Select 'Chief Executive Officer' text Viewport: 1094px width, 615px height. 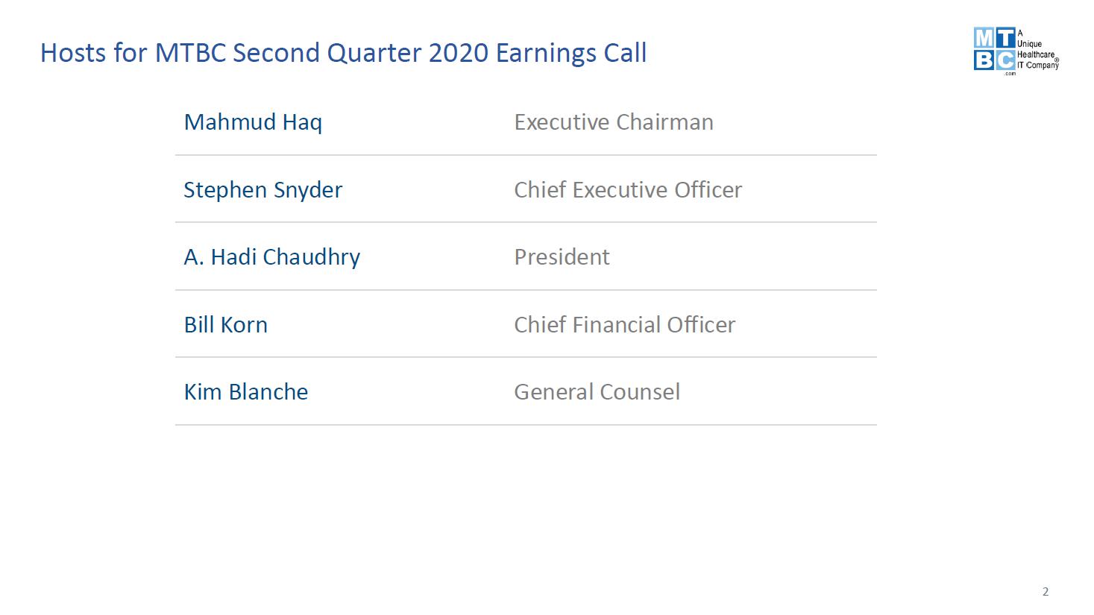628,190
